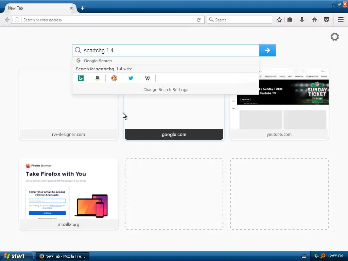Show bookmarks list icon

290,20
